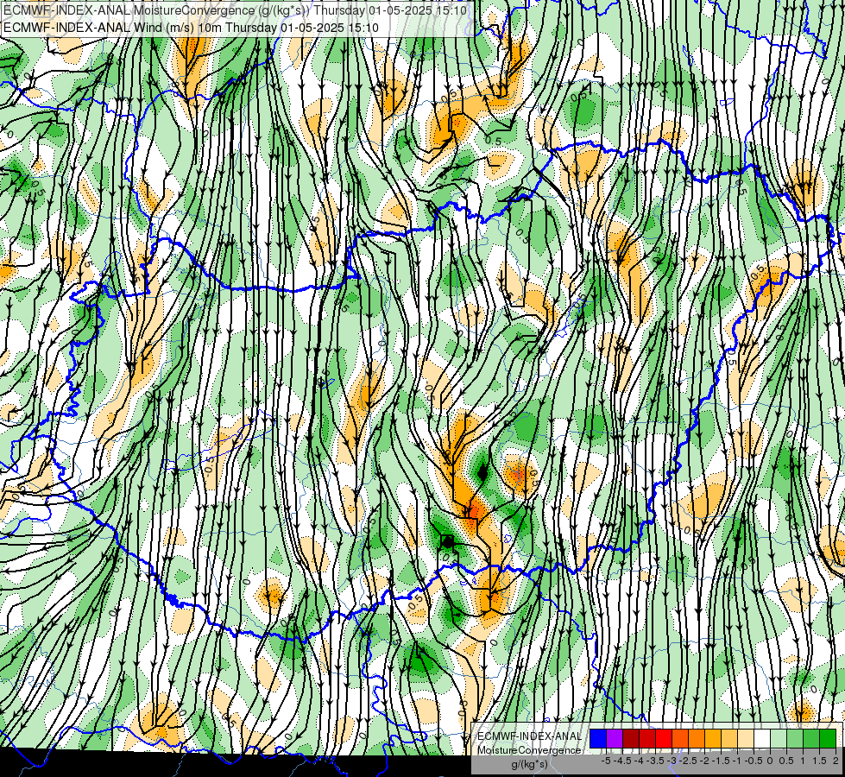Click the pale green swatch between 0 and 0.5
The image size is (845, 777).
[779, 739]
